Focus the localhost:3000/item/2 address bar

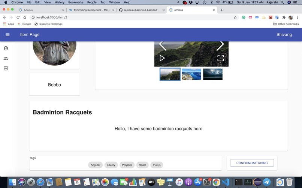[134, 17]
